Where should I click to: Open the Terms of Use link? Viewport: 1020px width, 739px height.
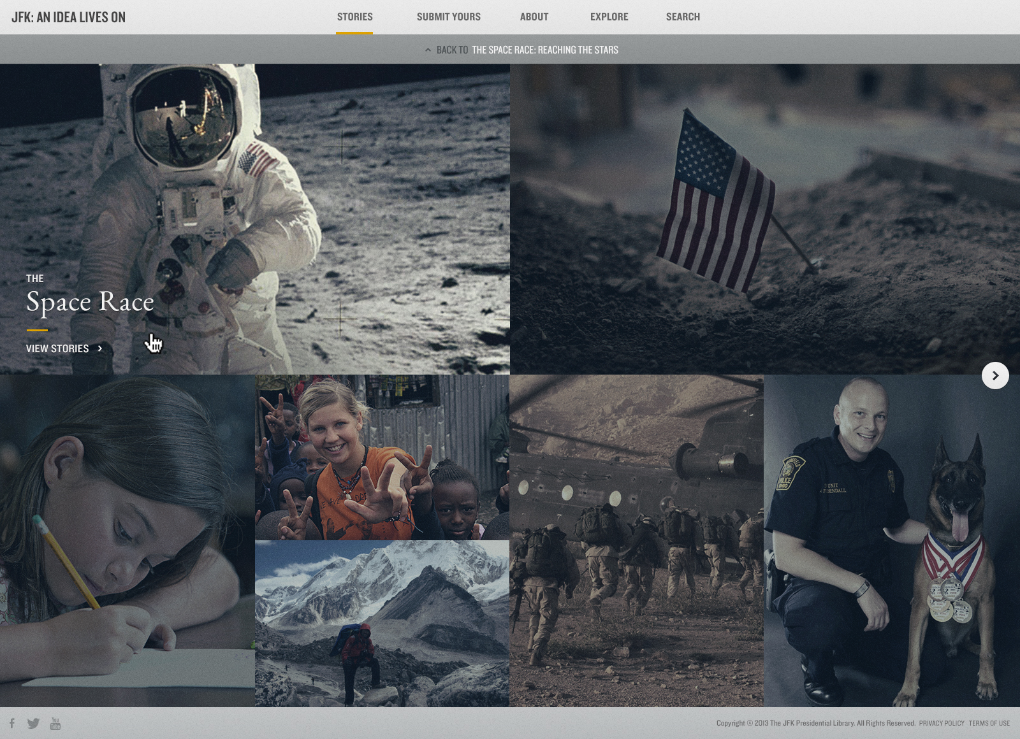click(989, 723)
